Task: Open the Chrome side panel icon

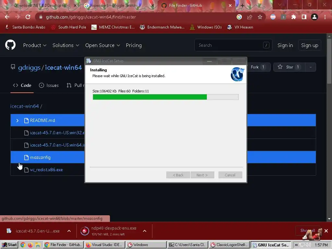Action: point(304,17)
